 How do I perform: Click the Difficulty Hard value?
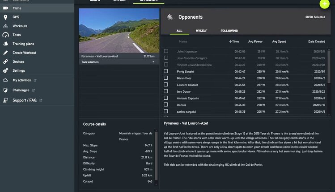click(x=149, y=163)
